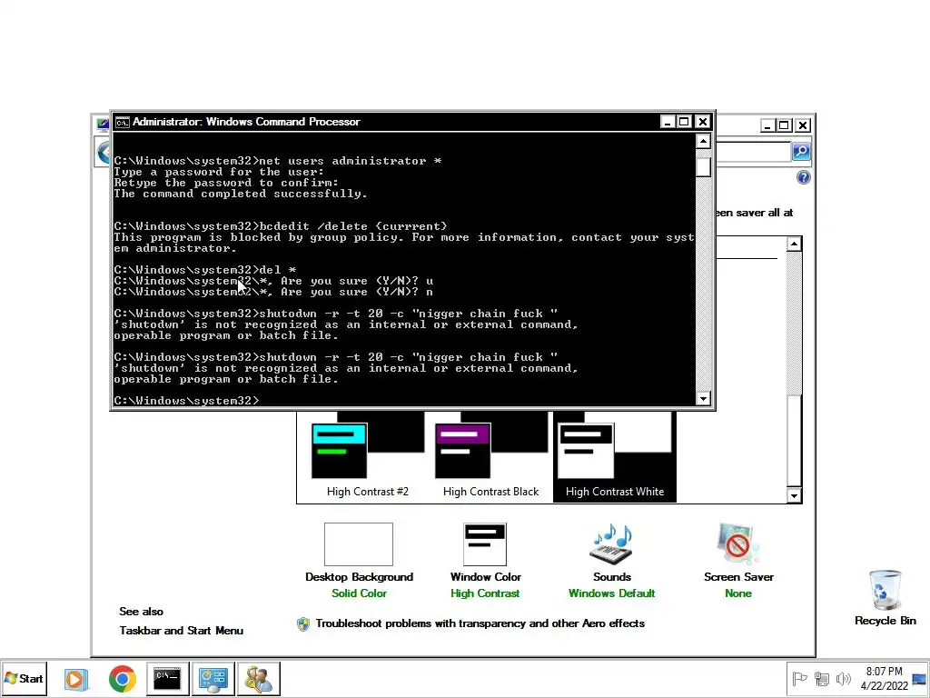The height and width of the screenshot is (698, 930).
Task: Click the Personalization window title bar icon
Action: pos(103,124)
